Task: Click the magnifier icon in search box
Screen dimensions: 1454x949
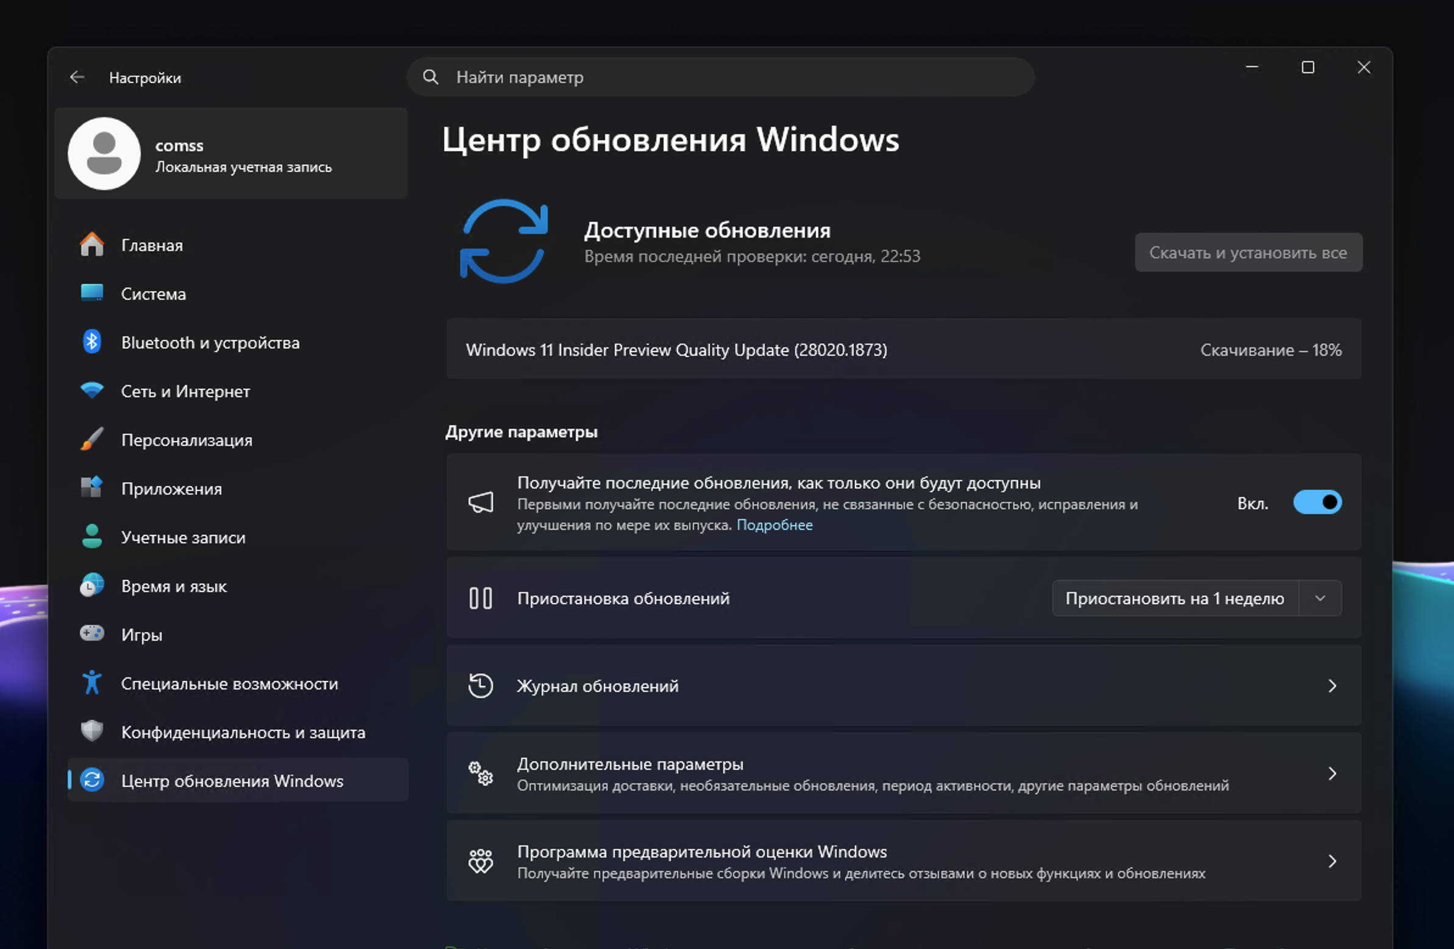Action: pos(431,77)
